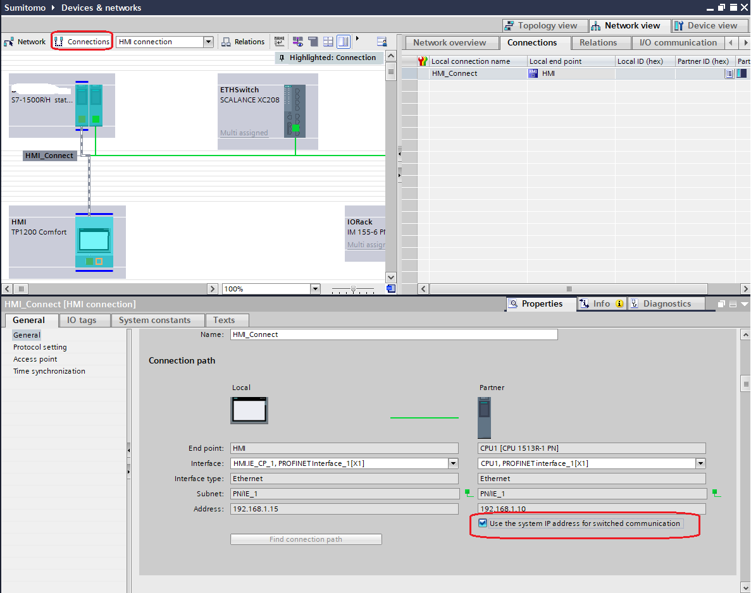Open the IO tags tab
This screenshot has height=593, width=751.
click(x=82, y=320)
